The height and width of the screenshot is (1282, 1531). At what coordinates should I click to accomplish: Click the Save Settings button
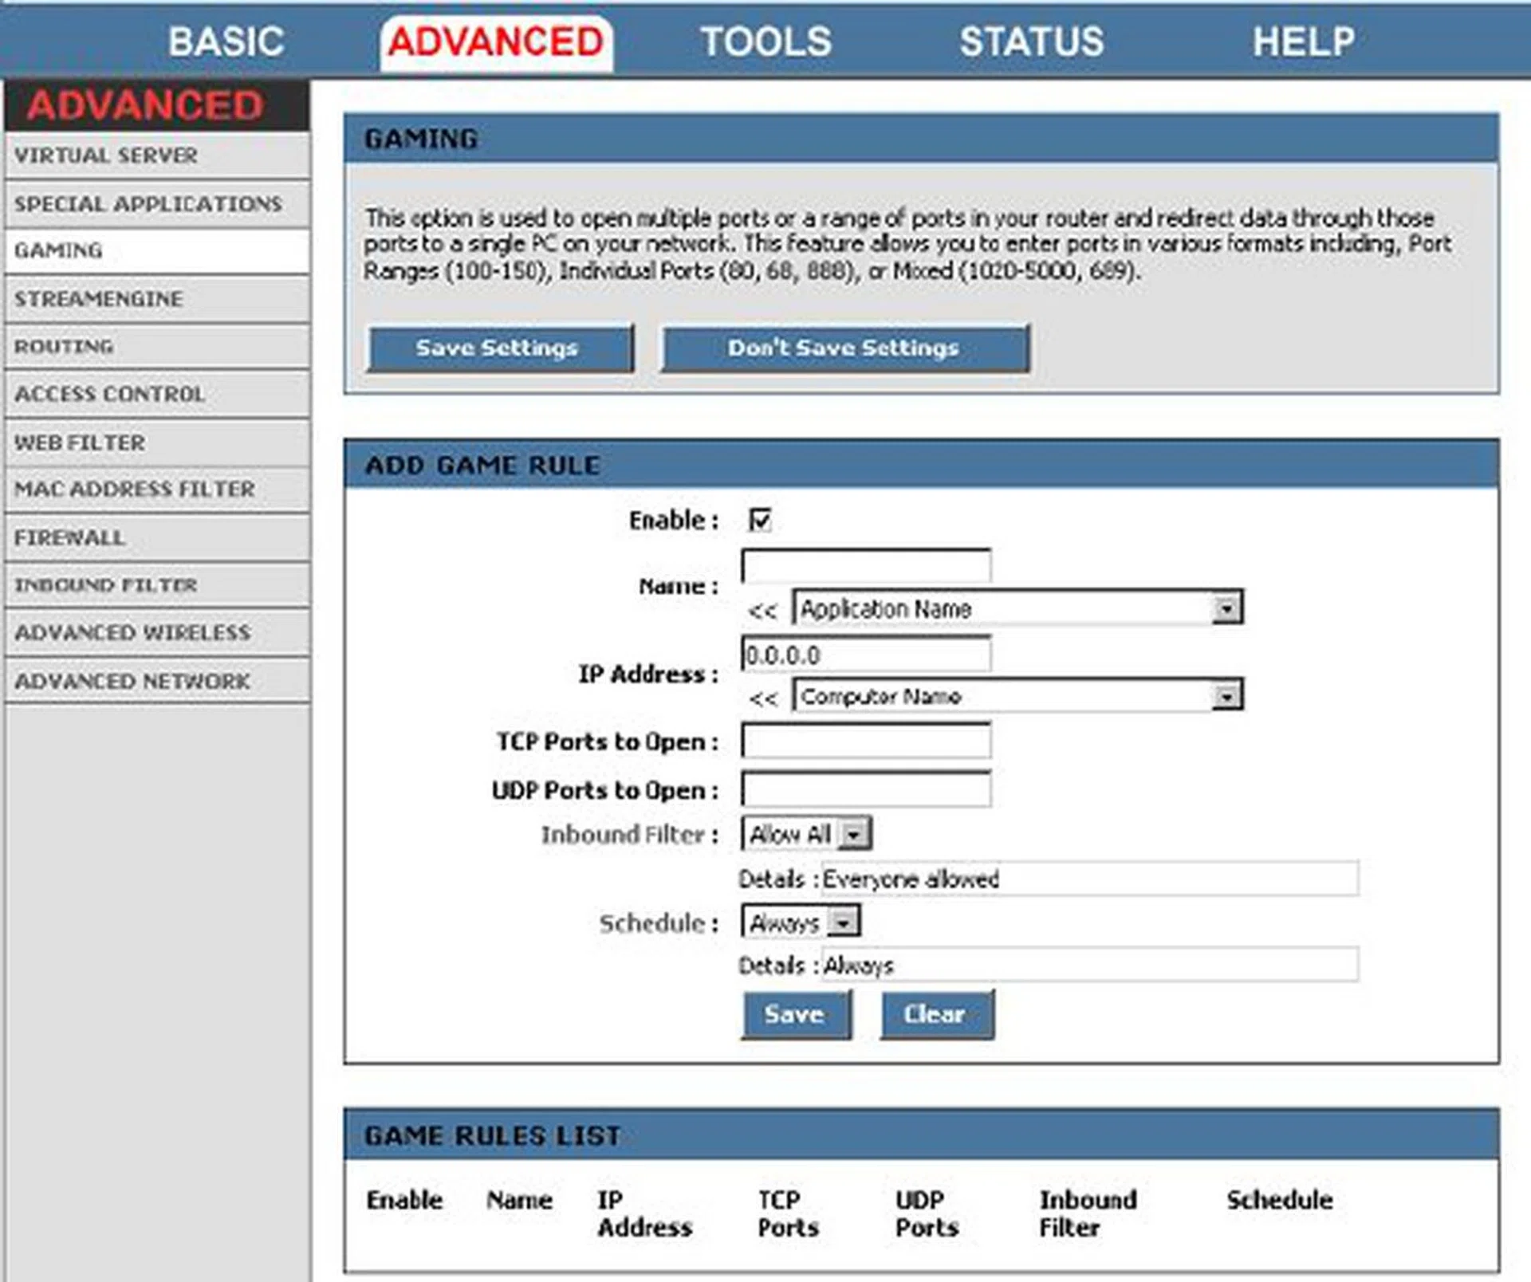click(498, 347)
